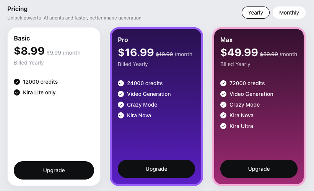Upgrade to the Pro plan

156,169
